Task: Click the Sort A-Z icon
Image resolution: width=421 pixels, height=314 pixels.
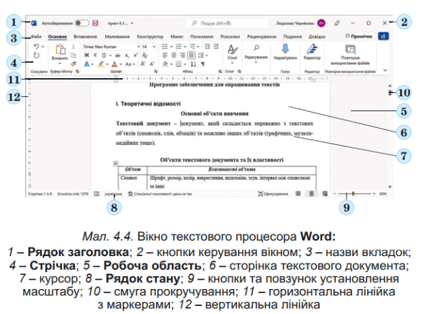Action: (x=194, y=64)
